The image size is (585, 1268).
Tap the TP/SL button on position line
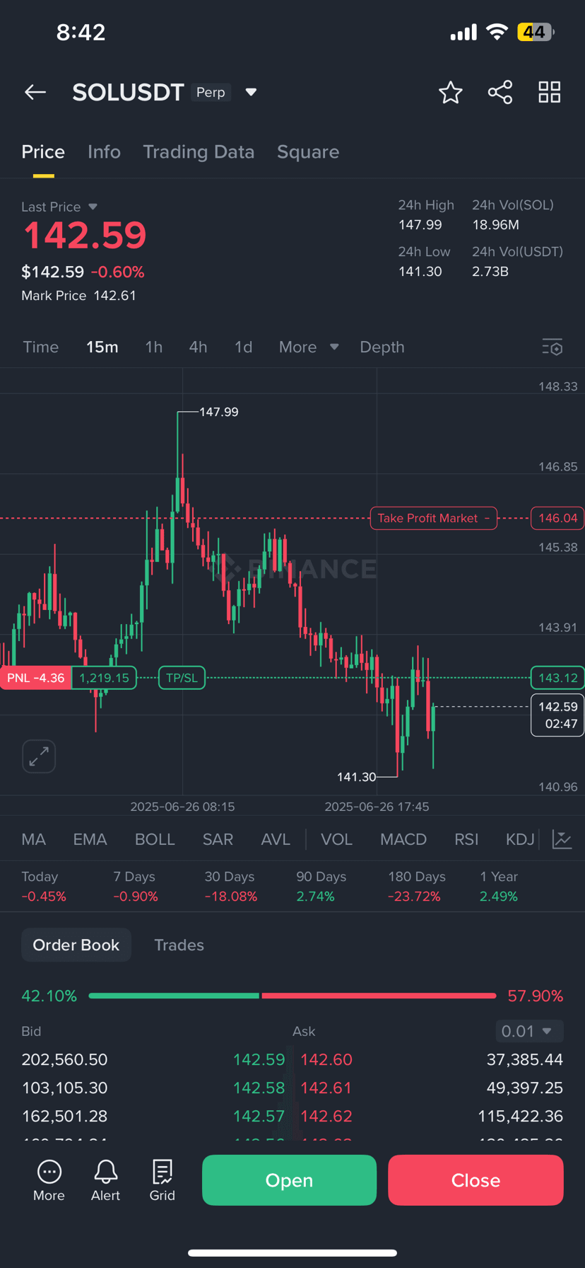(x=182, y=678)
